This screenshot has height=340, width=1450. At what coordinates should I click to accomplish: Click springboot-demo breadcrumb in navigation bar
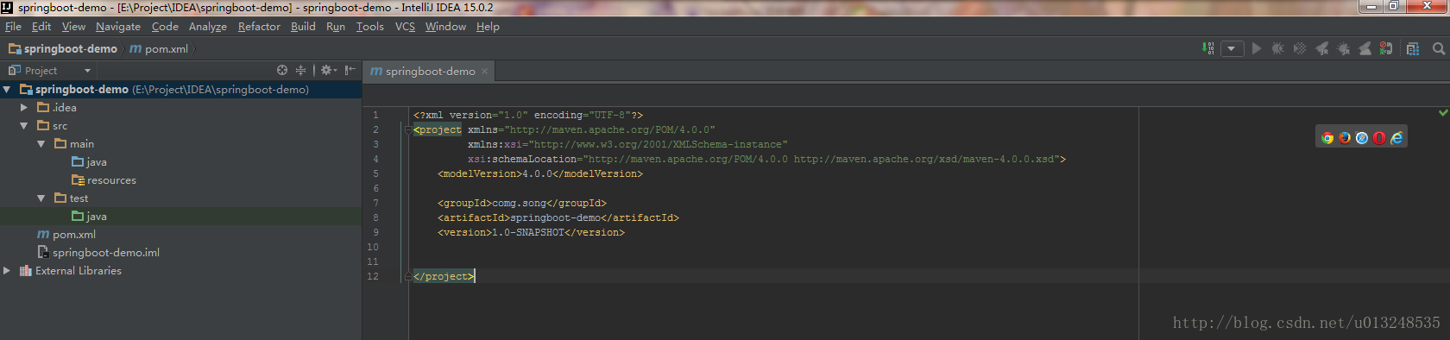tap(63, 49)
